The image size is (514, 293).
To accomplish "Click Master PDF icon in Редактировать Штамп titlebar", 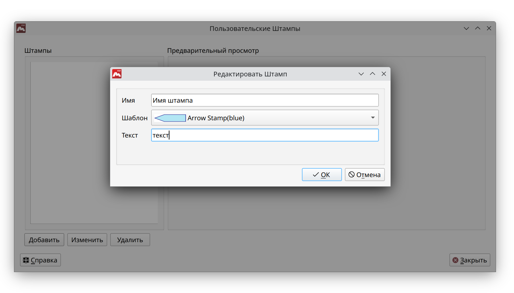I will pyautogui.click(x=117, y=74).
